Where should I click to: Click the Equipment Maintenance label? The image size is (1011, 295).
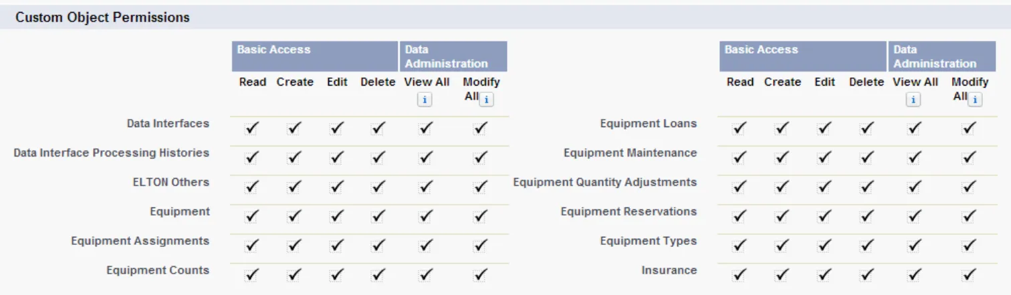click(x=631, y=153)
